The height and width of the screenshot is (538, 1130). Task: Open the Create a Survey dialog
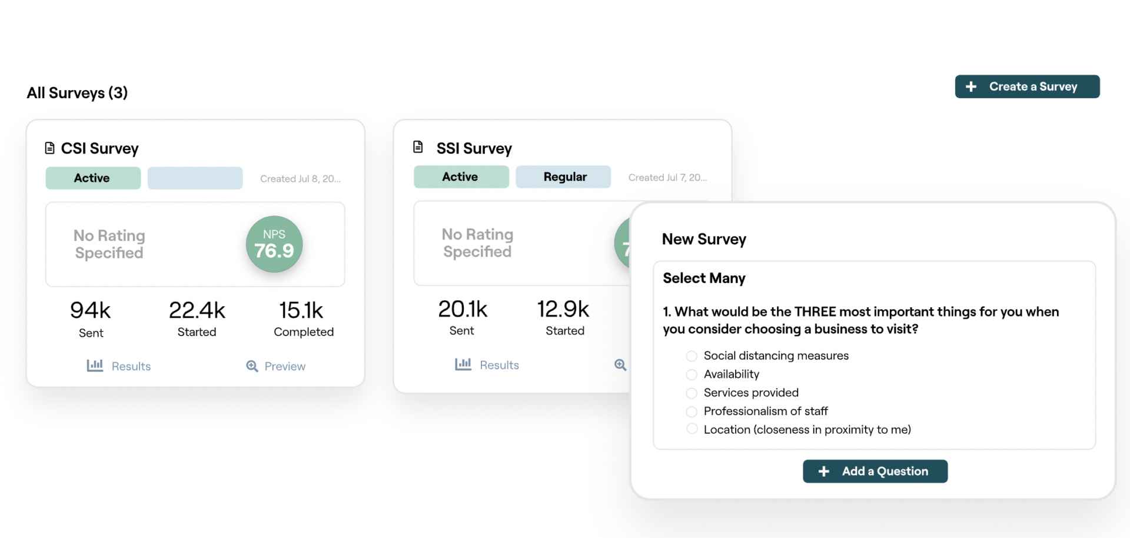point(1027,87)
